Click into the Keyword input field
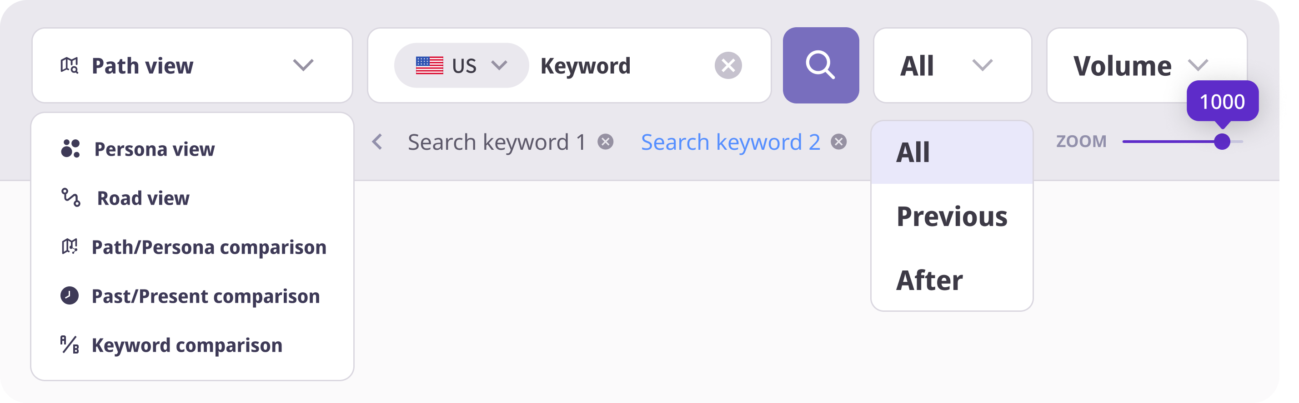This screenshot has width=1299, height=403. 620,66
